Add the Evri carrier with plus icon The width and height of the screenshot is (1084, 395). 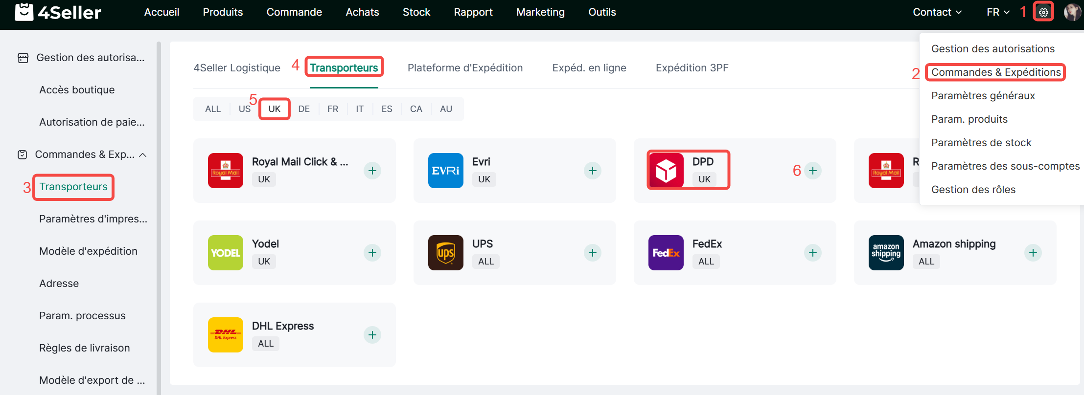(x=593, y=171)
